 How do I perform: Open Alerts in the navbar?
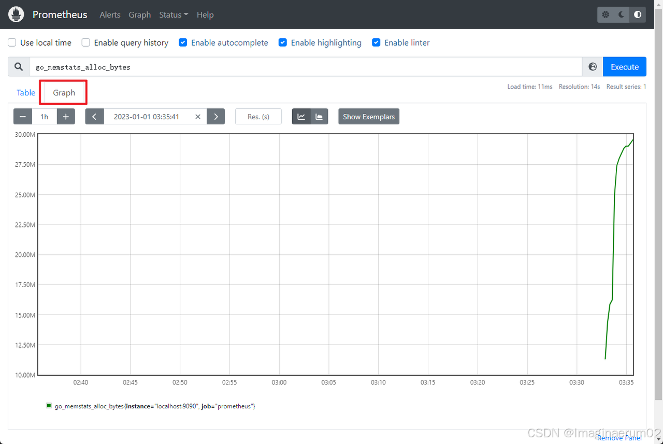click(x=110, y=15)
